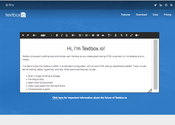This screenshot has height=125, width=175.
Task: Open the text alignment dropdown
Action: point(73,35)
